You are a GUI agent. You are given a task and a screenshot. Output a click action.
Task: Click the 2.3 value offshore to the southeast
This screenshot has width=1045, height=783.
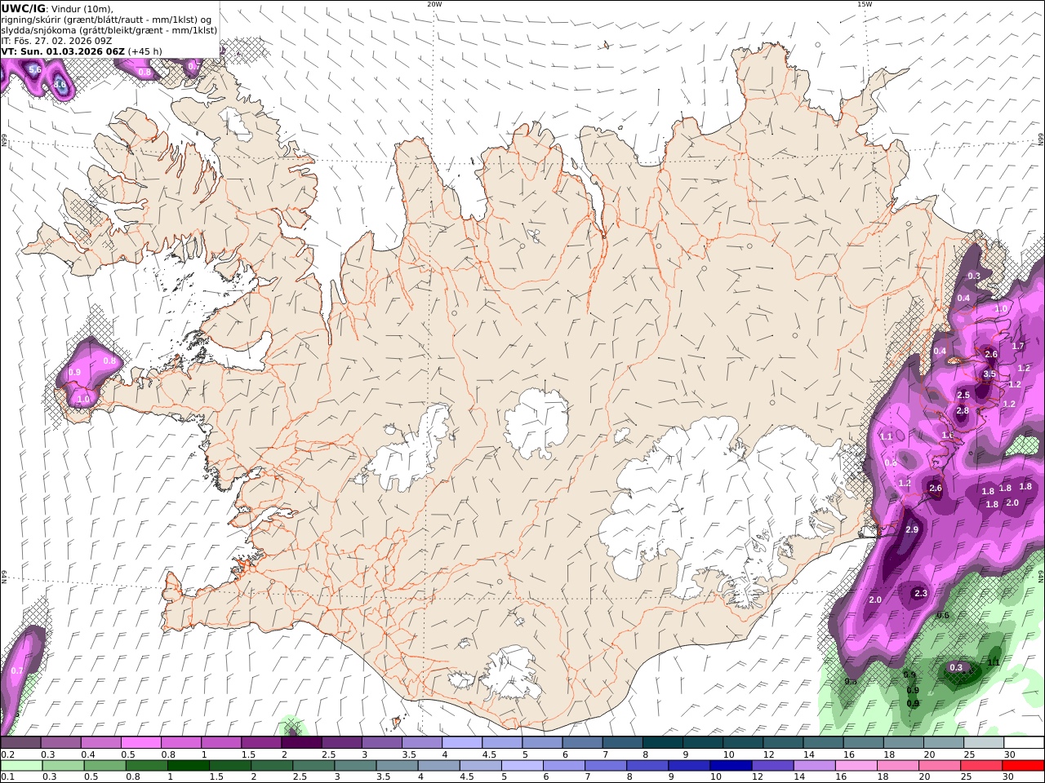[921, 593]
